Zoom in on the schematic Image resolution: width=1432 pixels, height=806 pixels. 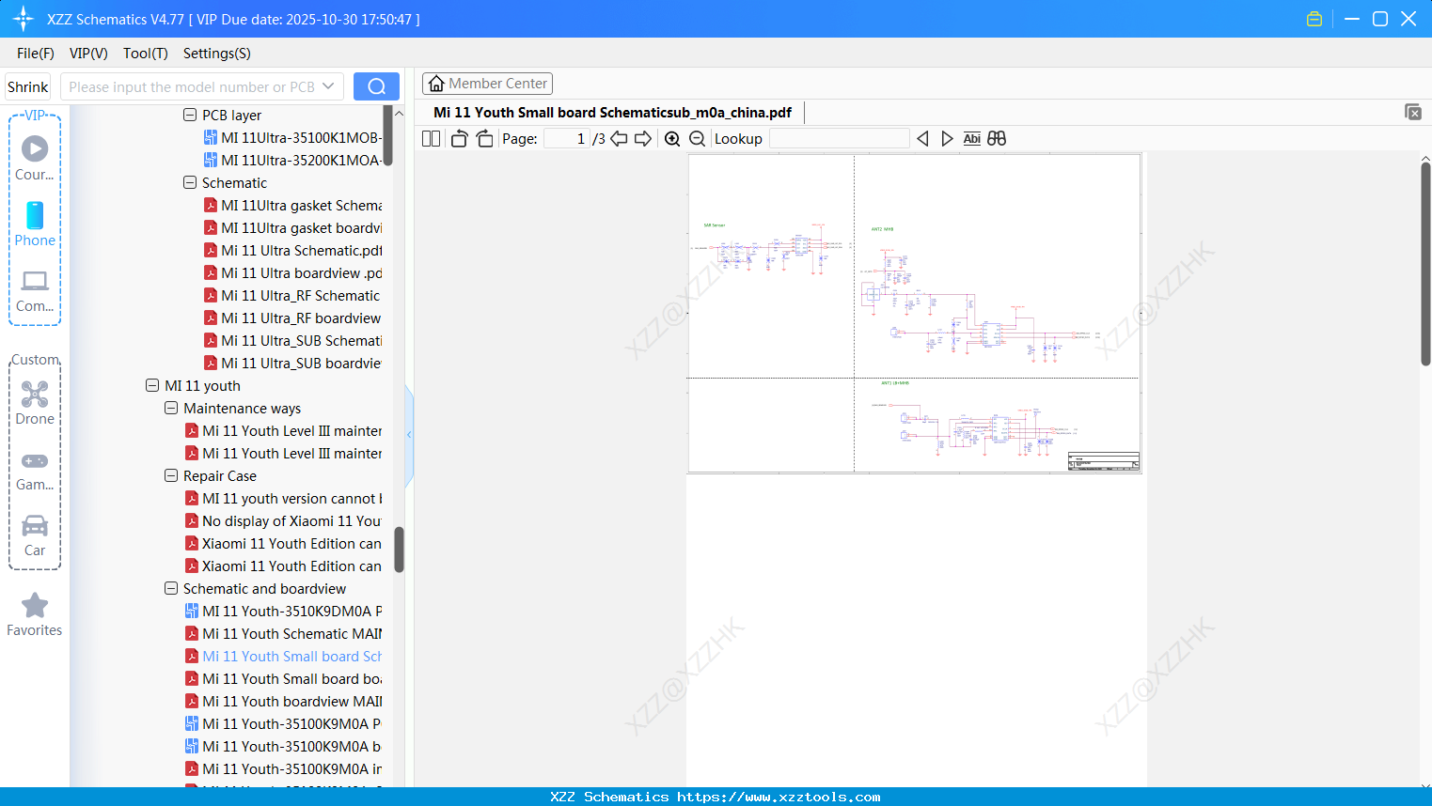672,139
